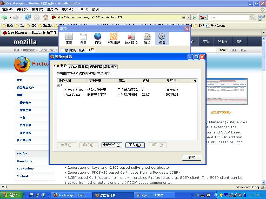Open the 登入Login bookmark

coord(215,26)
